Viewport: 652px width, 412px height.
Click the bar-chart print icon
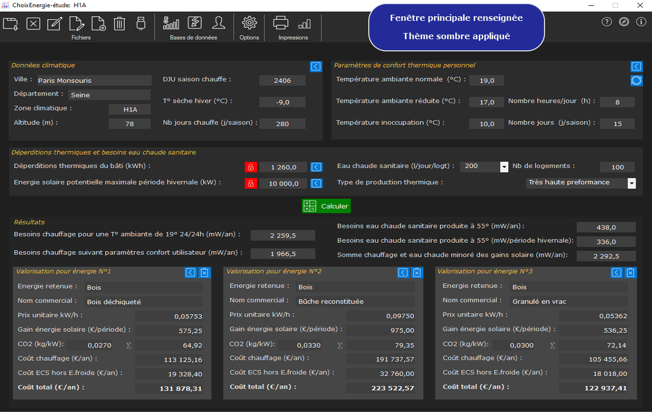[x=305, y=24]
